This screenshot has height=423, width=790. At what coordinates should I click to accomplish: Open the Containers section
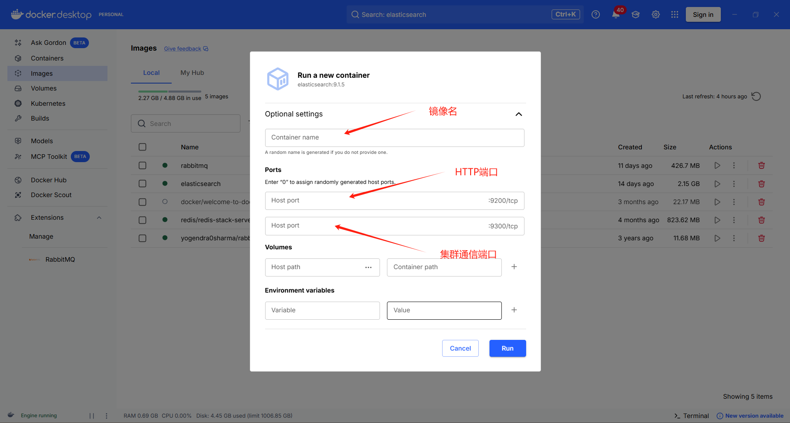[47, 58]
